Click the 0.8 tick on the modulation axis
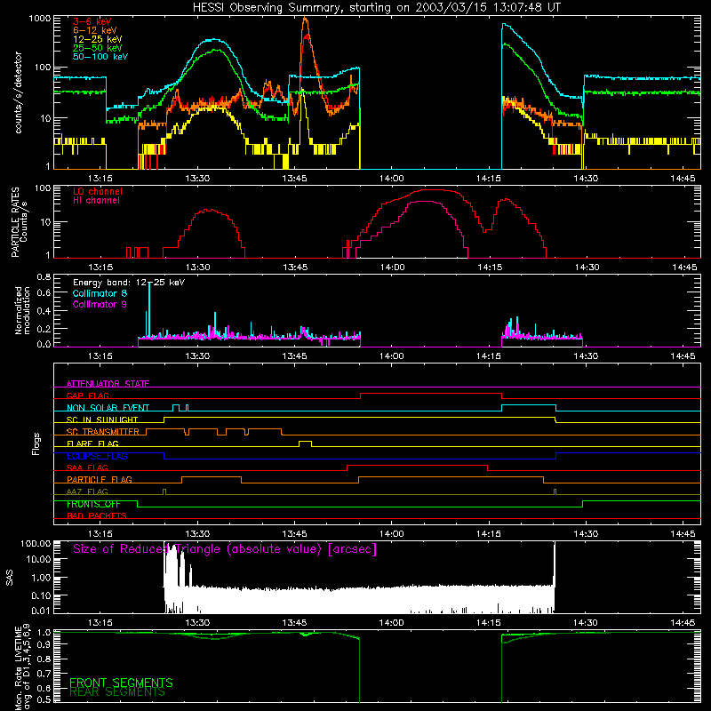Image resolution: width=711 pixels, height=711 pixels. tap(44, 276)
